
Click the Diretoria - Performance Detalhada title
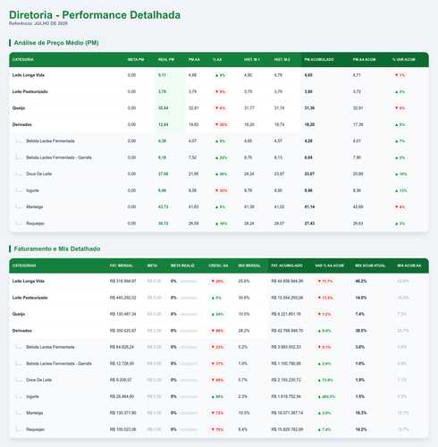pyautogui.click(x=95, y=15)
